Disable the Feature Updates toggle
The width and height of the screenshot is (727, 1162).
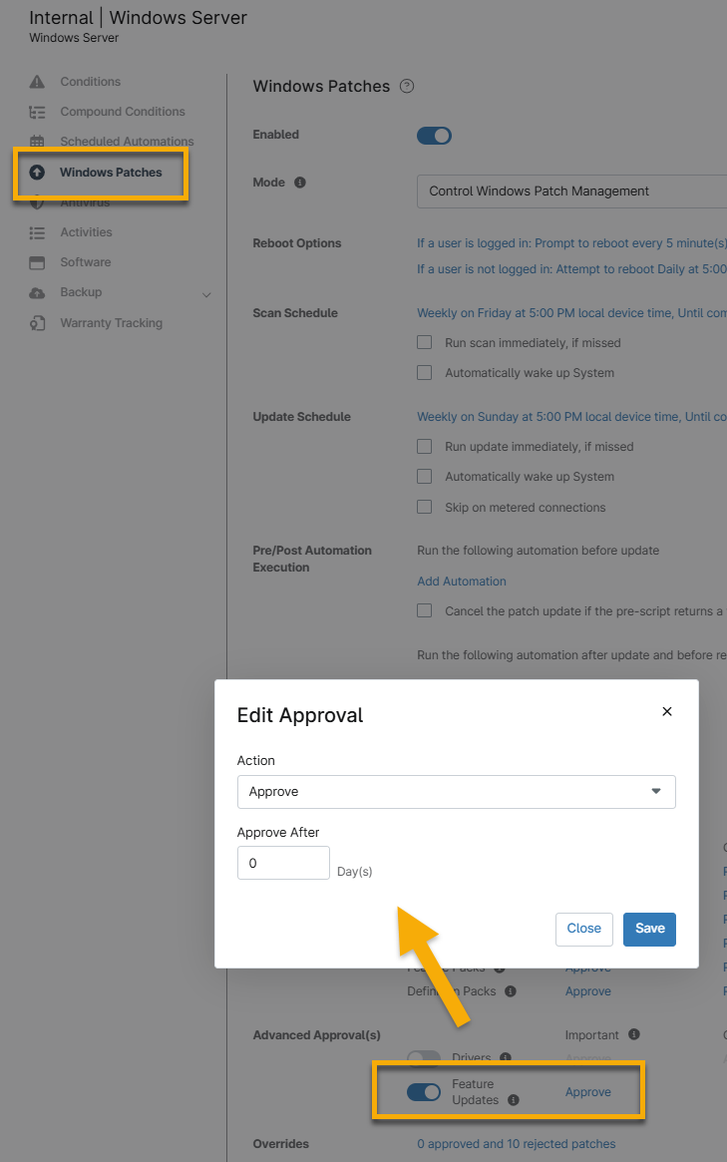[423, 1091]
